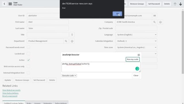This screenshot has height=104, width=184.
Task: Click into the First name field
Action: coord(48,22)
